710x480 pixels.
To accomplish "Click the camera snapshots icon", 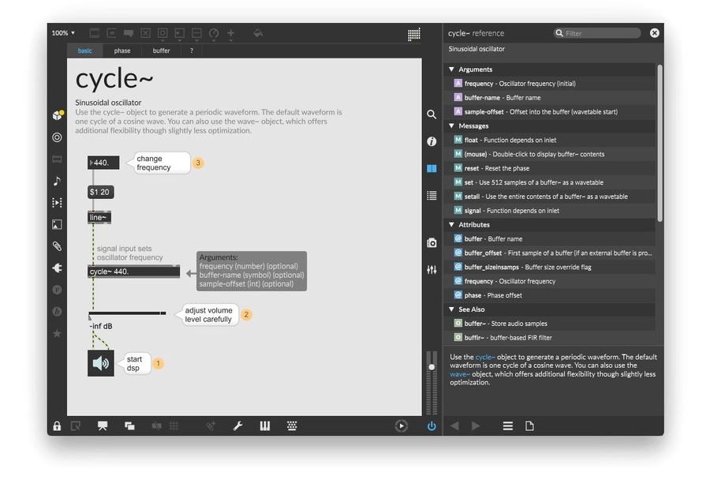I will pos(432,242).
